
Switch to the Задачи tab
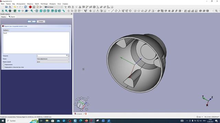point(12,17)
